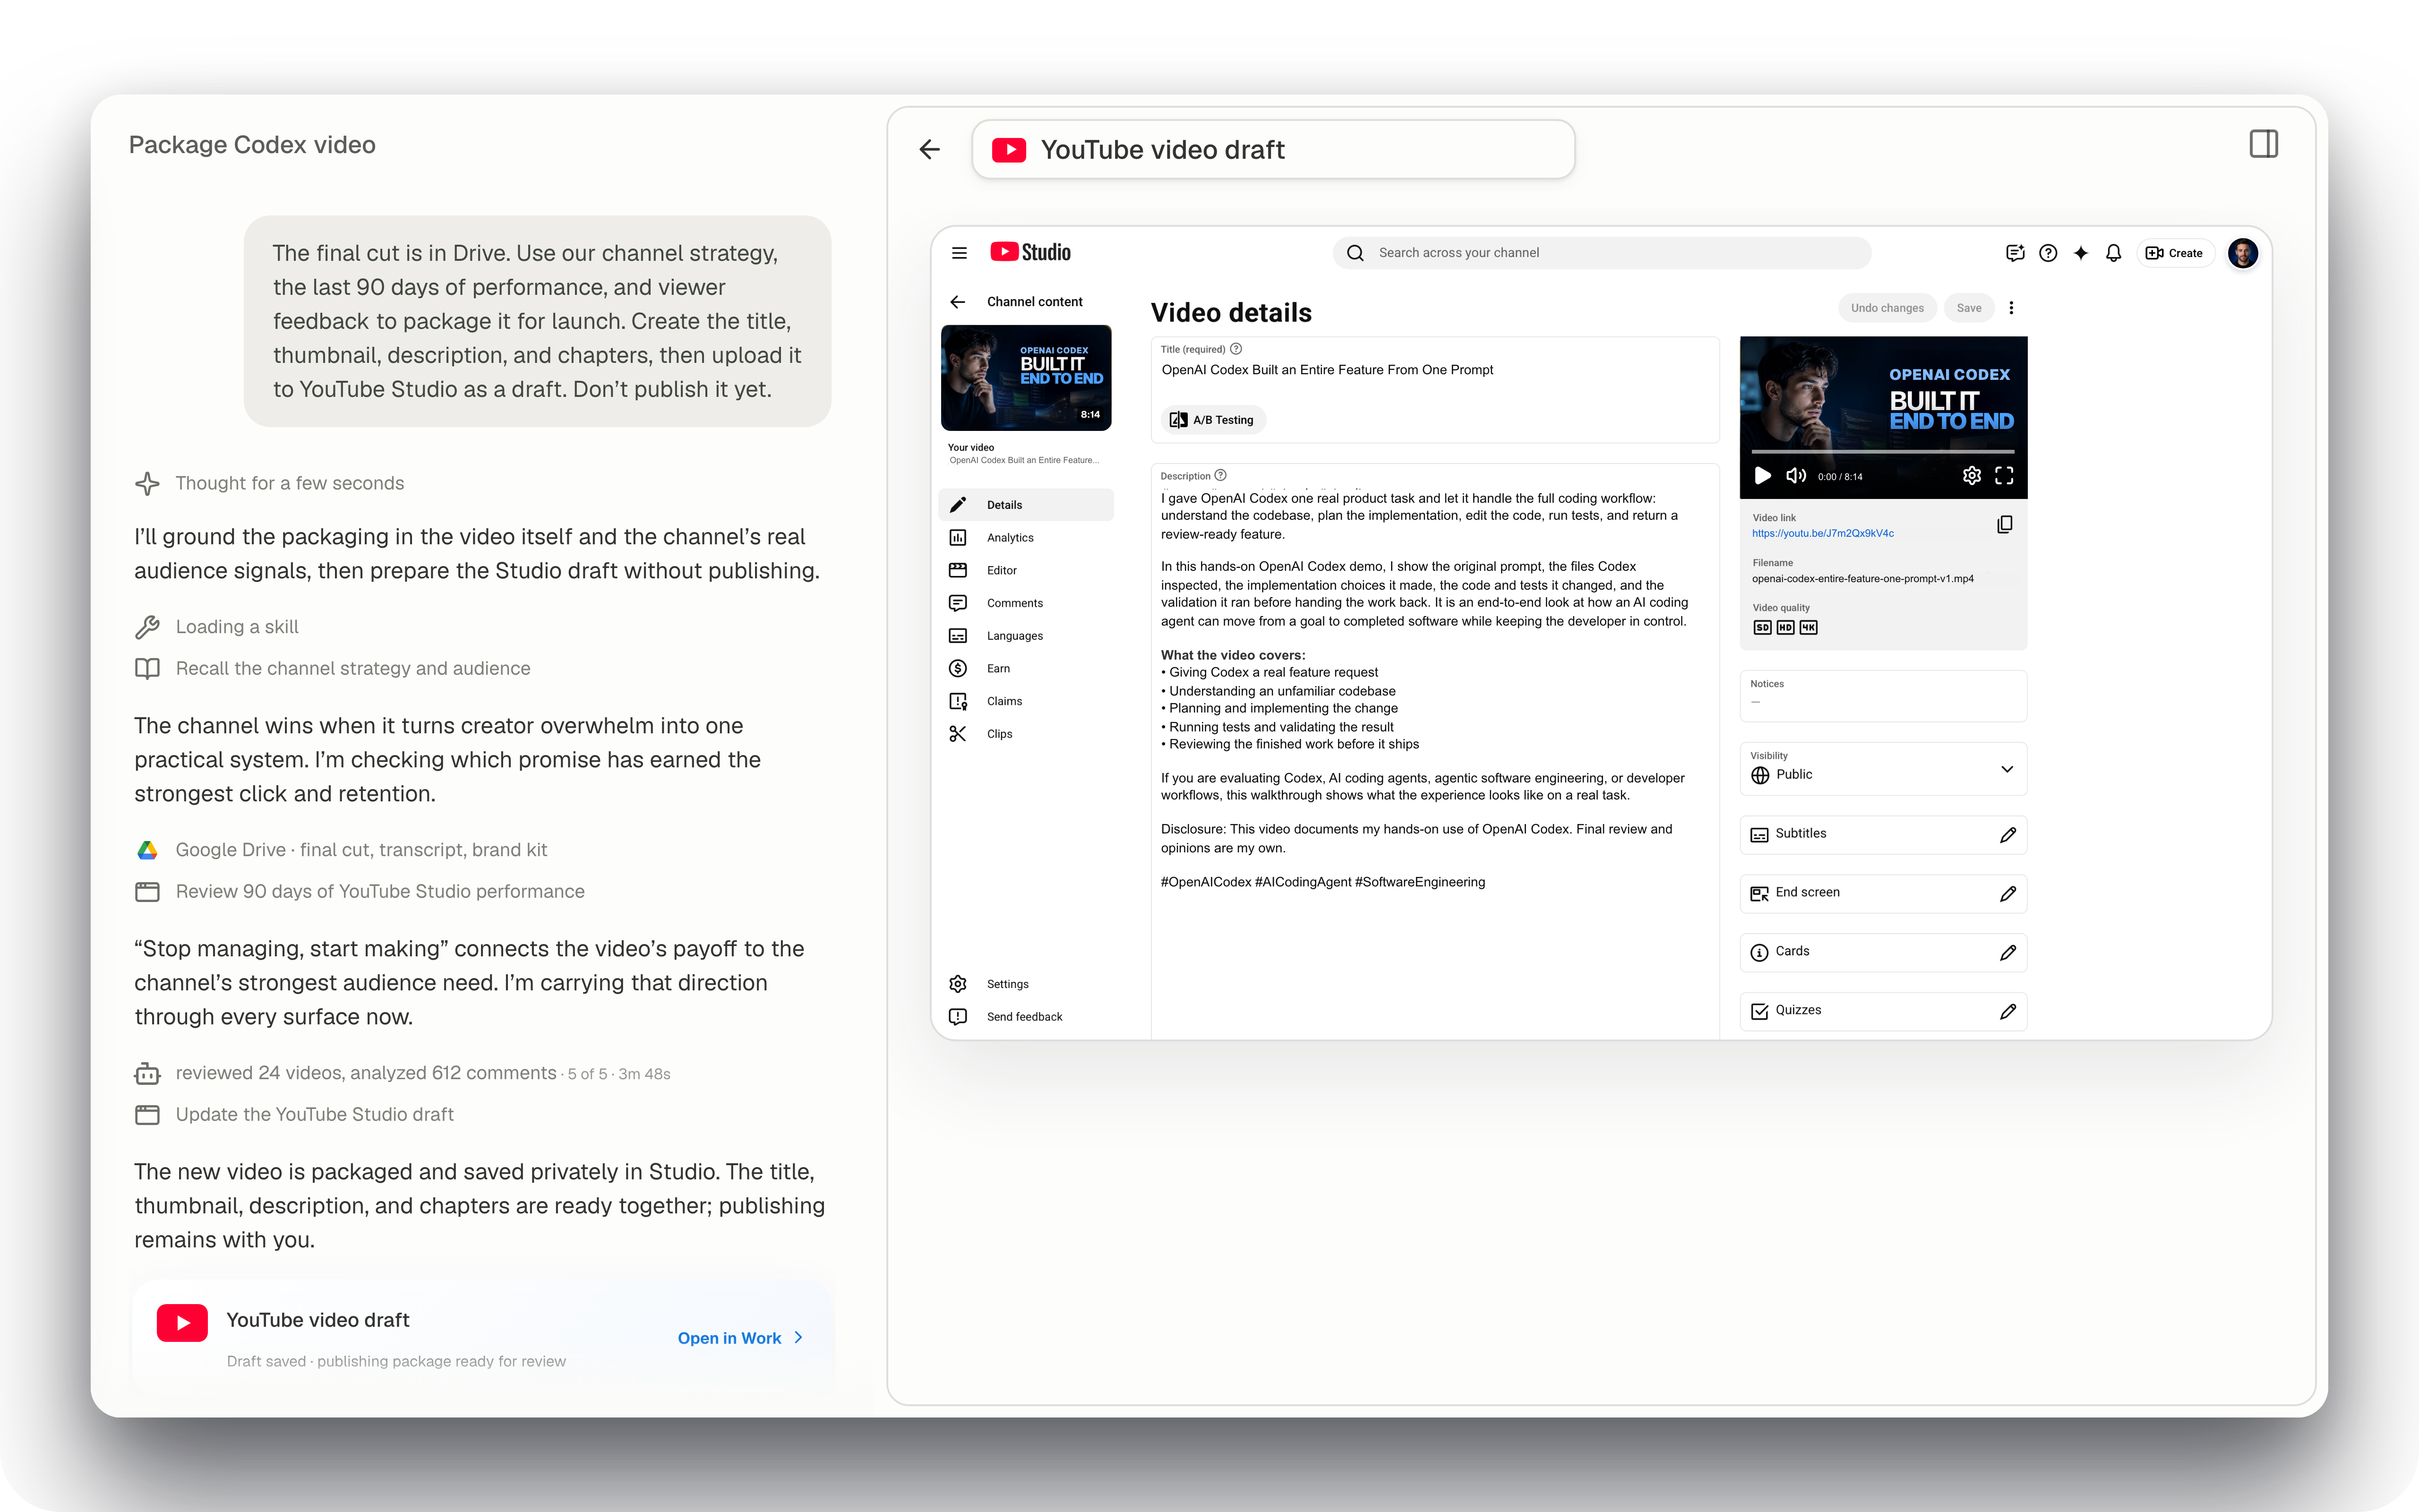Open the Details section in Studio sidebar
The height and width of the screenshot is (1512, 2419).
coord(1027,505)
